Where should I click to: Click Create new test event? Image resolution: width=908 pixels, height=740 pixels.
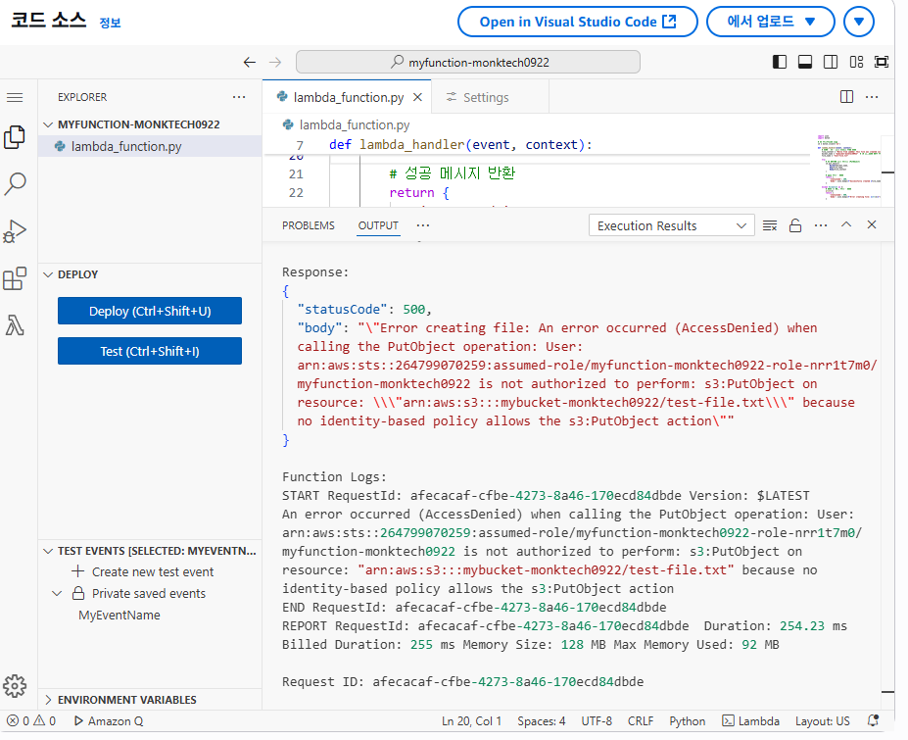pos(142,572)
